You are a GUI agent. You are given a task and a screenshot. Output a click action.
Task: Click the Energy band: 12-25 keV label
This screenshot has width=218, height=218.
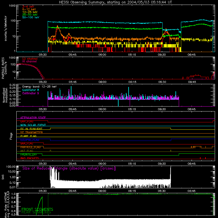pyautogui.click(x=40, y=87)
